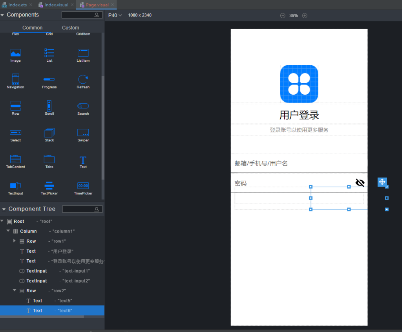402x332 pixels.
Task: Open the P40 device selector dropdown
Action: (115, 15)
